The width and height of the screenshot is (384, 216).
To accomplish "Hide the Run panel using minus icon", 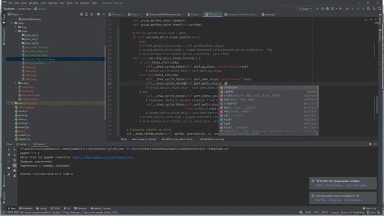I will click(x=376, y=144).
